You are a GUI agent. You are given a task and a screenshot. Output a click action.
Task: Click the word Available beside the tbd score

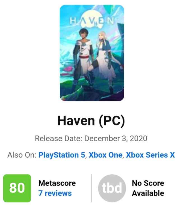pyautogui.click(x=148, y=193)
